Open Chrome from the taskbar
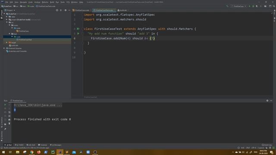 pos(31,152)
